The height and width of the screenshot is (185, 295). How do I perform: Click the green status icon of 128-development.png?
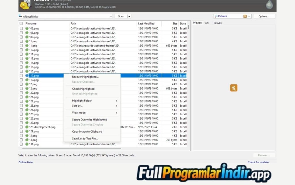coord(27,127)
